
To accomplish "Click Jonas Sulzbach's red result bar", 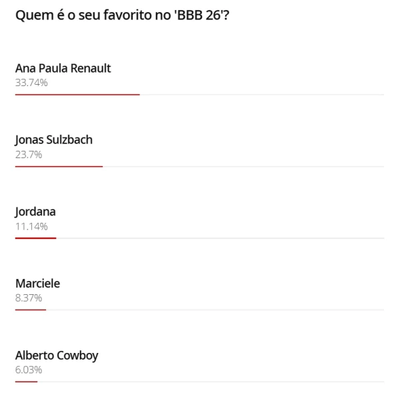I will [59, 166].
